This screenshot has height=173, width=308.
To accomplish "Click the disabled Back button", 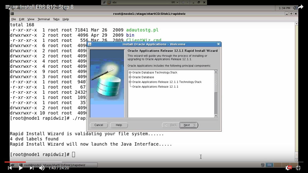I will tap(171, 125).
